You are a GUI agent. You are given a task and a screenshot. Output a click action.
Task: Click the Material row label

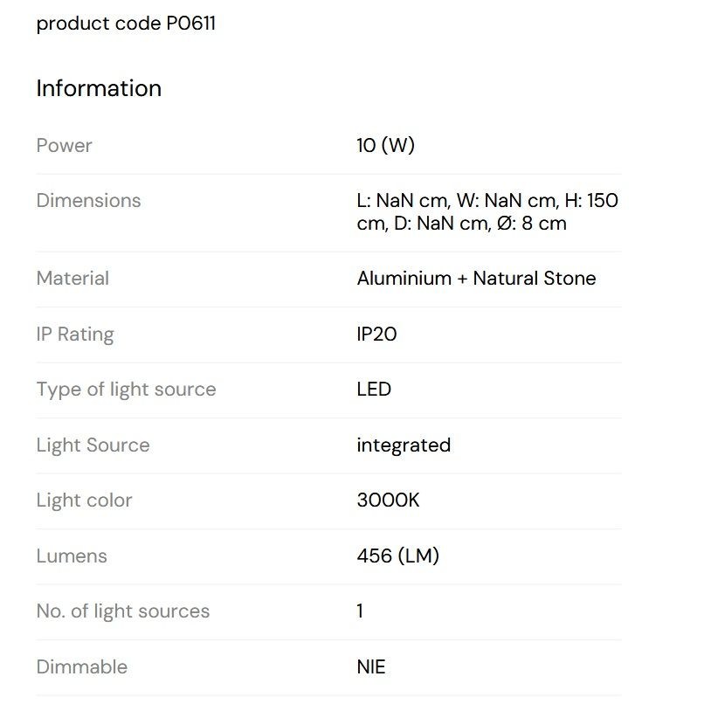coord(72,279)
